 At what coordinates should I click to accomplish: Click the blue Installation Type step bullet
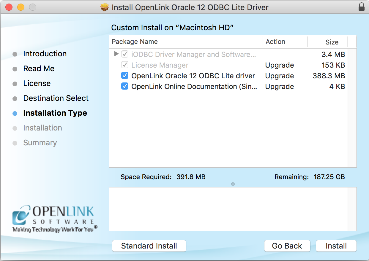pos(15,113)
